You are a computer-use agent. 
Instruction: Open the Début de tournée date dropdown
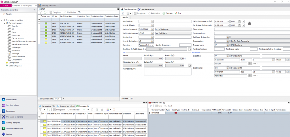(228, 21)
